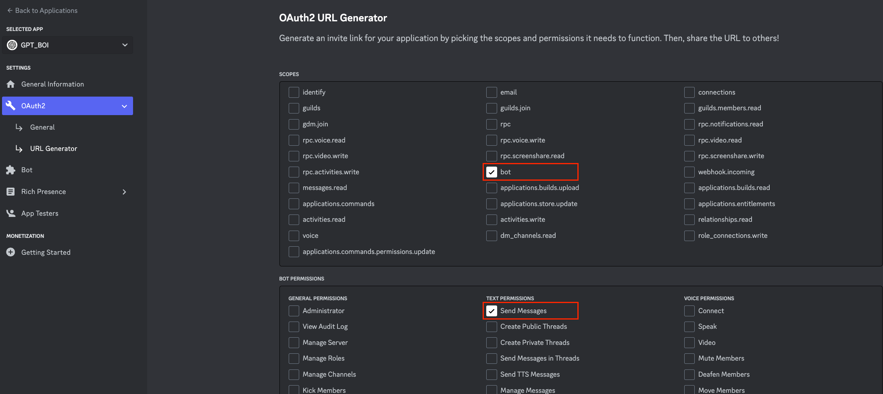Click the puzzle piece Bot icon
This screenshot has height=394, width=883.
11,170
